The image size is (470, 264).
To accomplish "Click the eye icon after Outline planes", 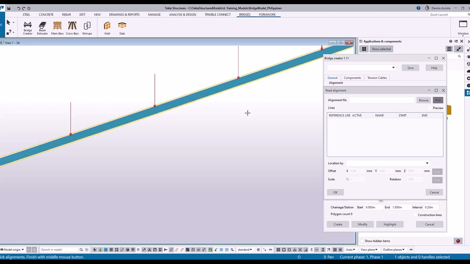I will tap(411, 250).
